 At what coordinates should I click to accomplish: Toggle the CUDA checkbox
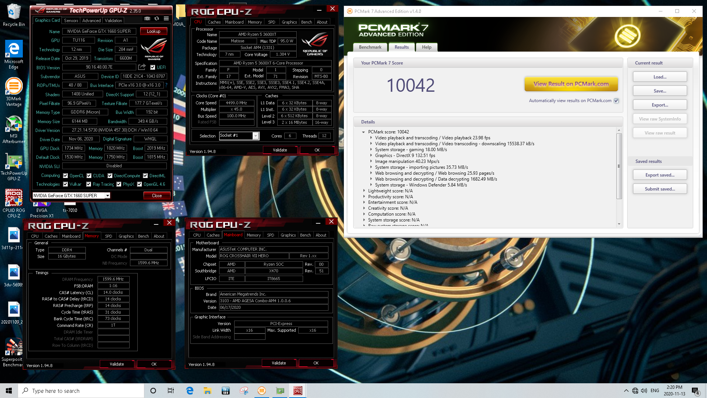click(89, 176)
